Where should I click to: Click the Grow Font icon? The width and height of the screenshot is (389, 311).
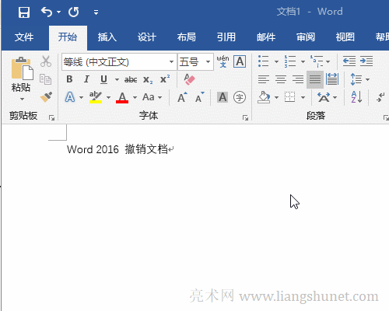(182, 97)
